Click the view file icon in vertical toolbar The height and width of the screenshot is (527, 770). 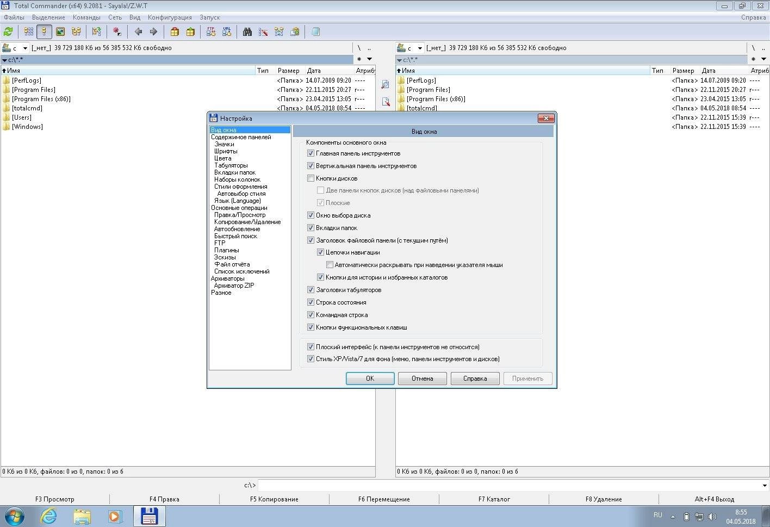386,85
